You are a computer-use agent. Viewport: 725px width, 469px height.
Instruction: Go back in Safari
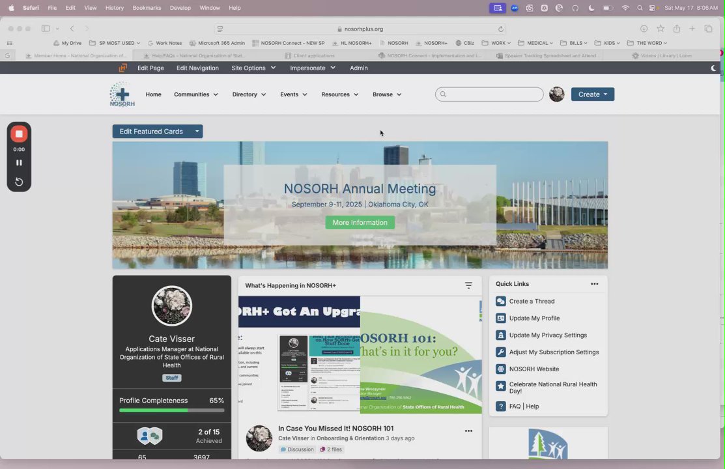(x=72, y=29)
